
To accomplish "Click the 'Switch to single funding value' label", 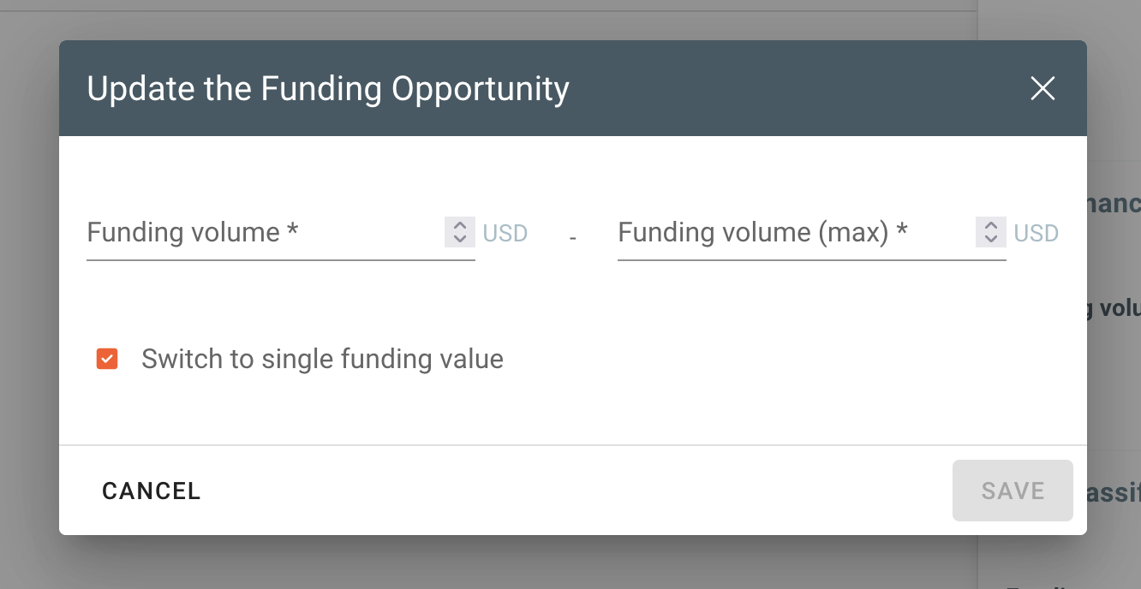I will (x=322, y=359).
